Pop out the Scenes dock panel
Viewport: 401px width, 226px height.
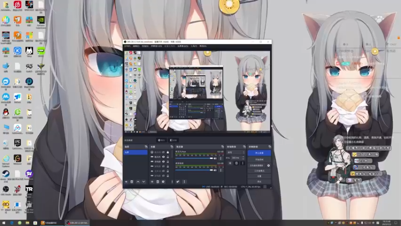146,147
